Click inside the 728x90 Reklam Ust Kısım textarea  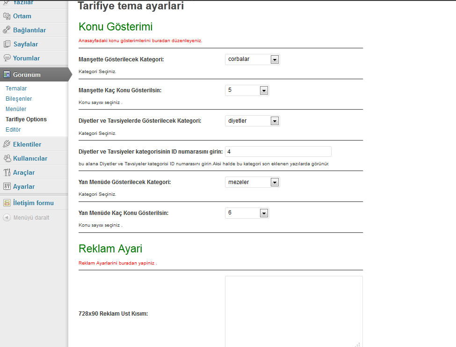click(x=294, y=311)
